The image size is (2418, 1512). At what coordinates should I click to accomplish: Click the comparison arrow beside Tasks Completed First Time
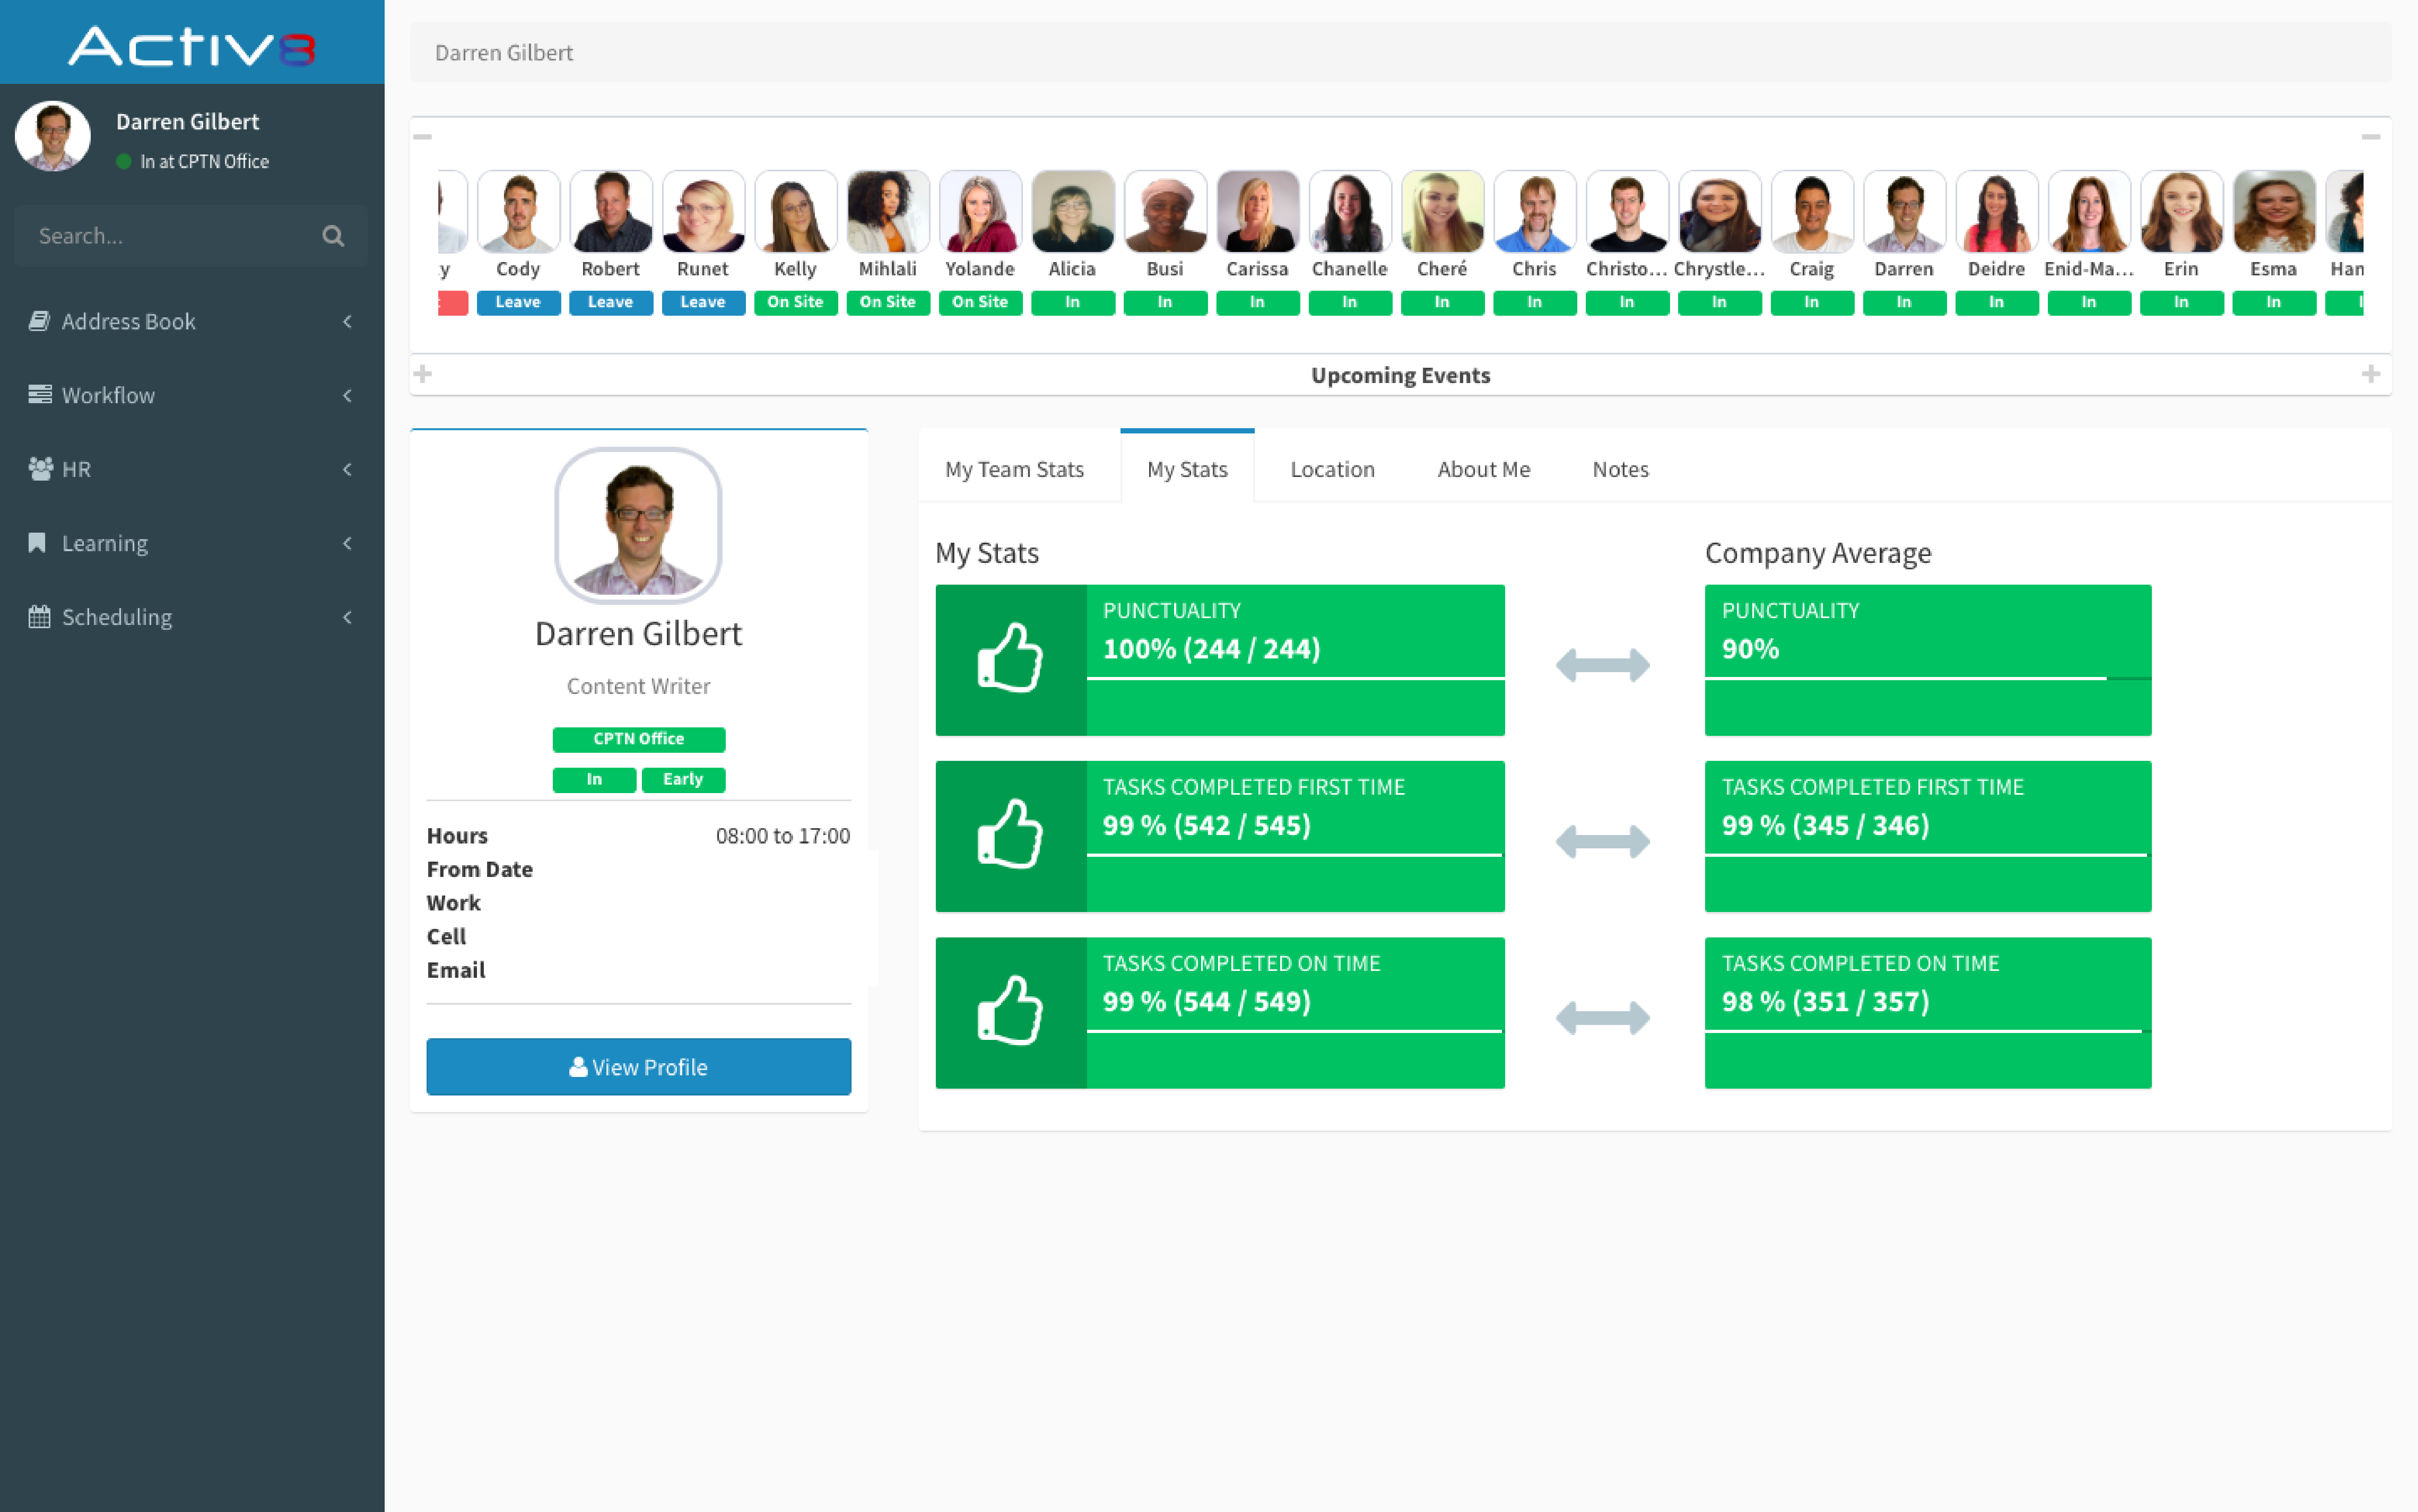[x=1603, y=841]
